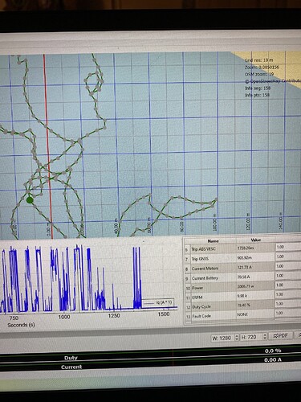Viewport: 301px width, 402px height.
Task: Click the green position marker on map
Action: tap(30, 200)
